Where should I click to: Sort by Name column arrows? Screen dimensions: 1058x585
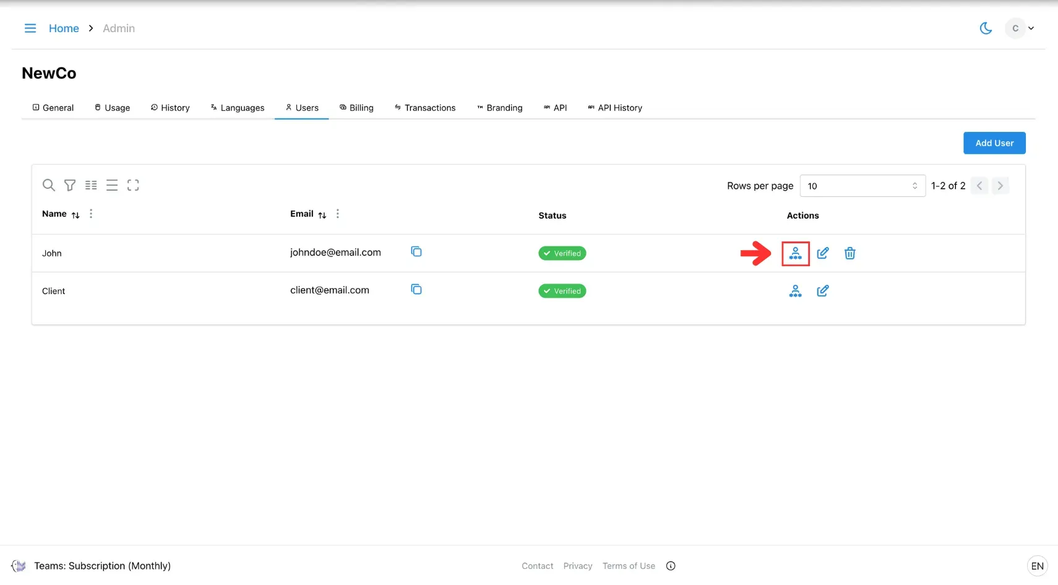75,215
